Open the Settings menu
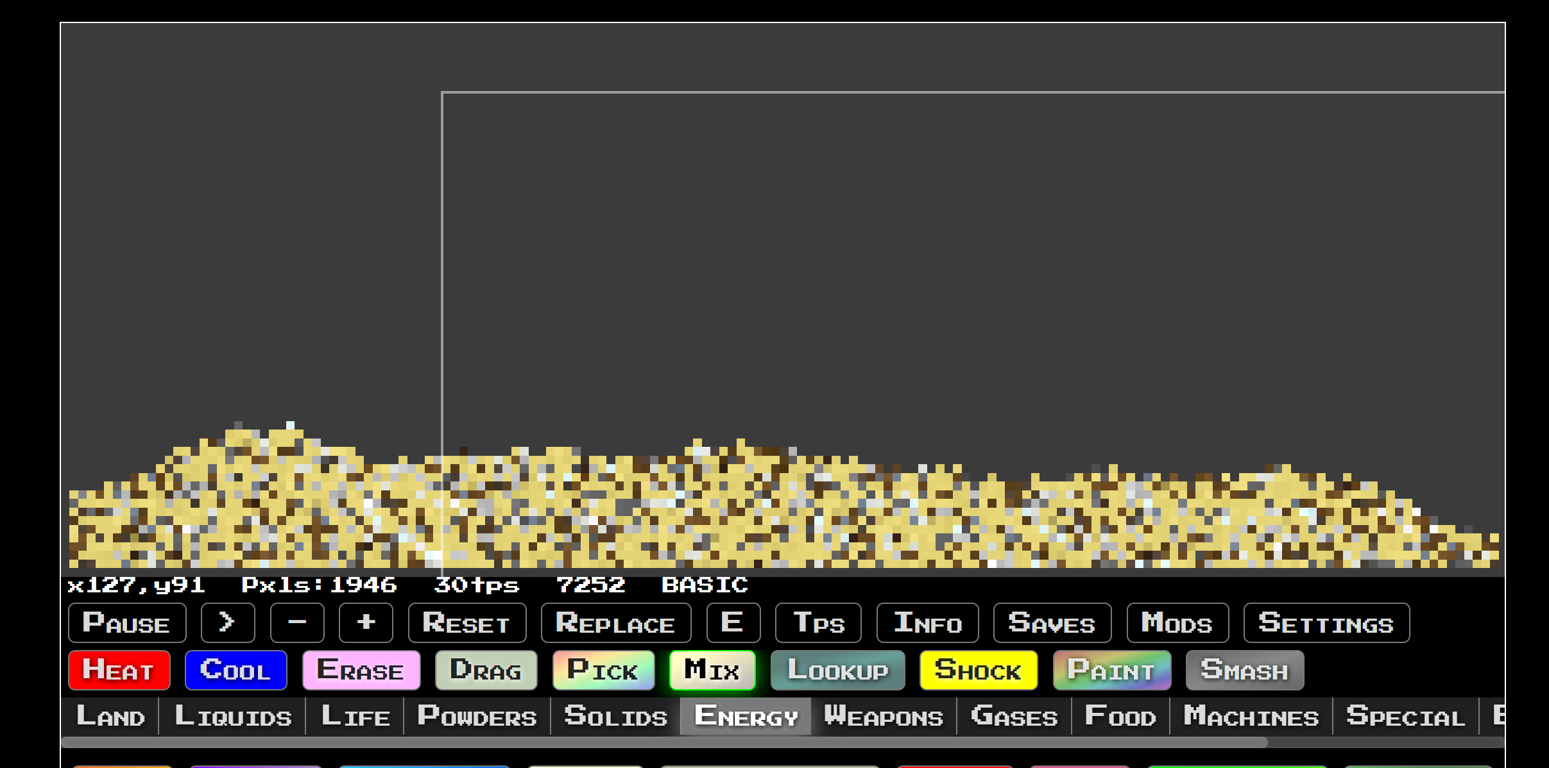The width and height of the screenshot is (1549, 768). pyautogui.click(x=1326, y=622)
